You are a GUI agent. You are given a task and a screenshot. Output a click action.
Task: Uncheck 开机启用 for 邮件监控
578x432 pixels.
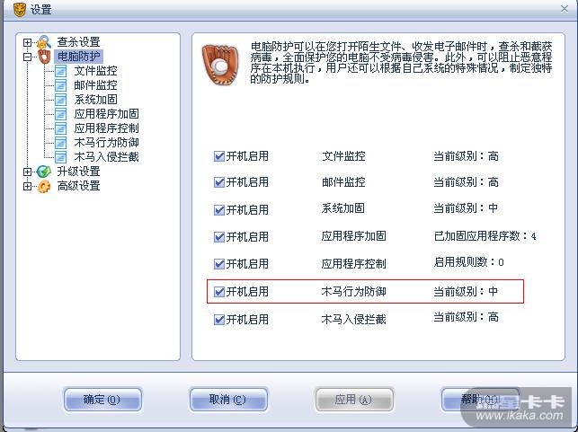(x=219, y=182)
